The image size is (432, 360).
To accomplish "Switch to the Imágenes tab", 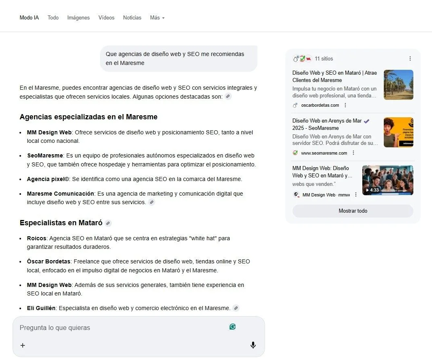I will pos(78,17).
